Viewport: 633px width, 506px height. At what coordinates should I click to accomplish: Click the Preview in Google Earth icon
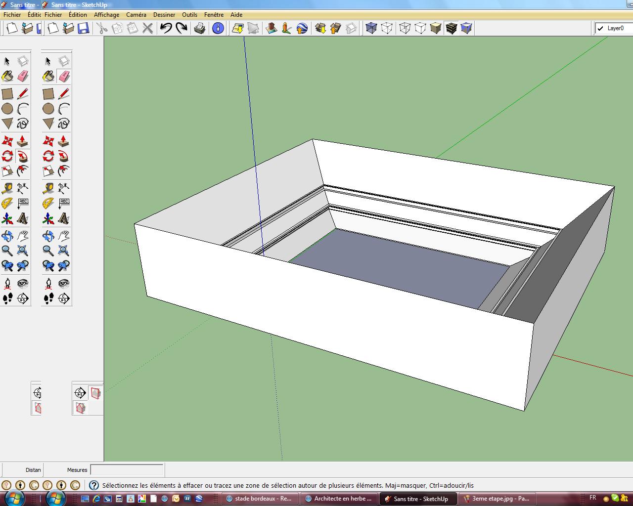(x=302, y=28)
